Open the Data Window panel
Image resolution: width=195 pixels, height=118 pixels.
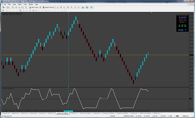(x=16, y=7)
